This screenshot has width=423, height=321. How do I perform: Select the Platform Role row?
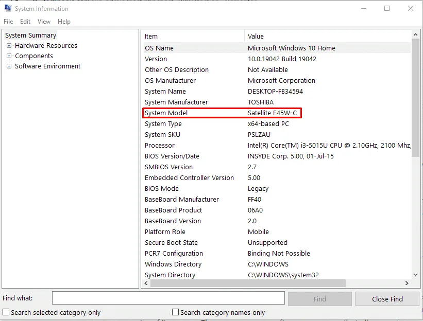pos(277,231)
